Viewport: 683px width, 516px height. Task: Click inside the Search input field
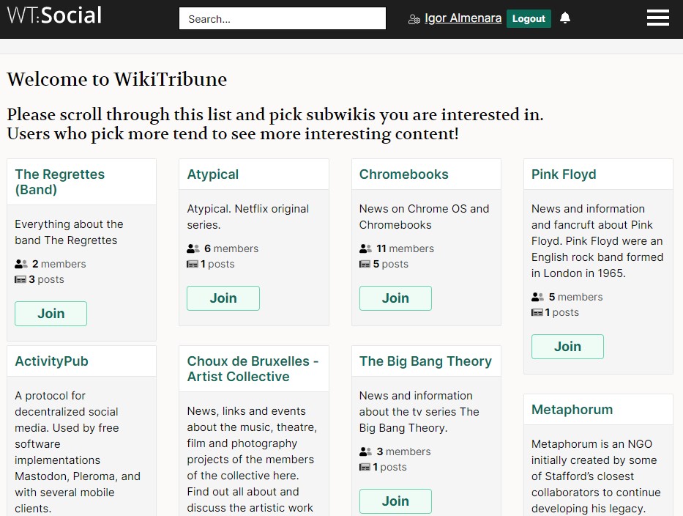point(282,19)
